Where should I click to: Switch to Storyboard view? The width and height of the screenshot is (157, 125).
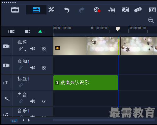pyautogui.click(x=15, y=10)
